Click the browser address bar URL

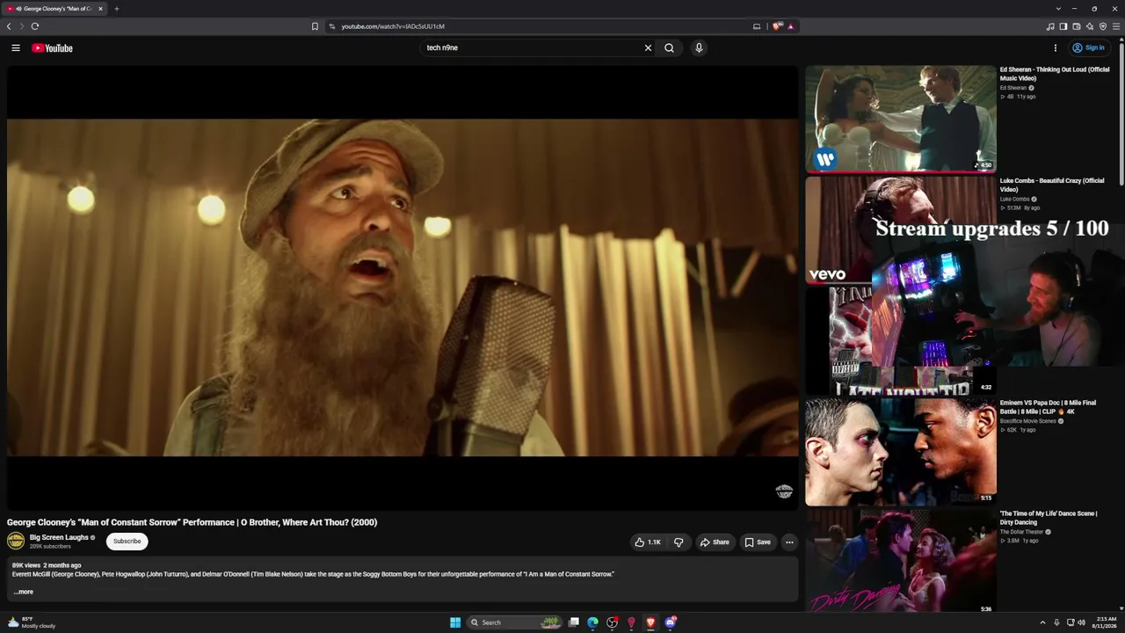click(393, 26)
